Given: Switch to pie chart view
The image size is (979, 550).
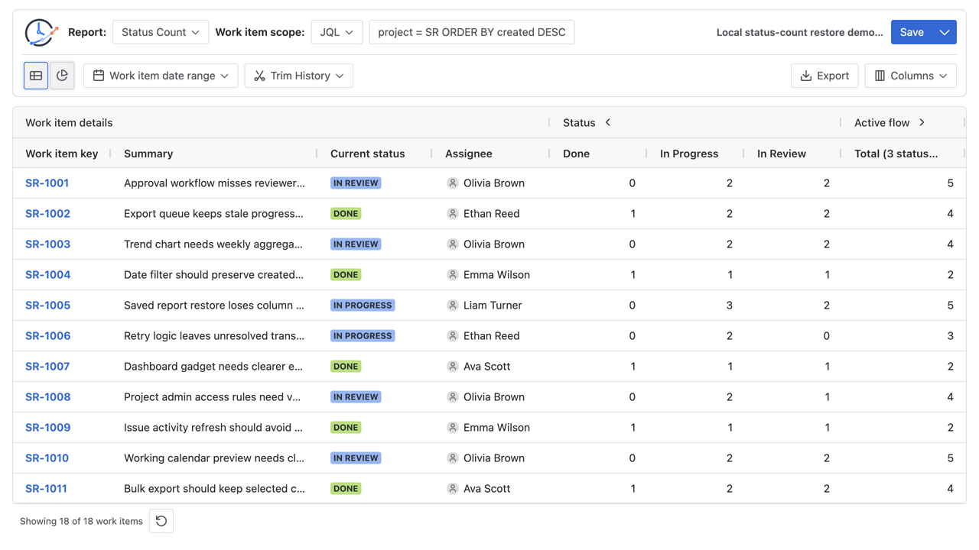Looking at the screenshot, I should (62, 76).
